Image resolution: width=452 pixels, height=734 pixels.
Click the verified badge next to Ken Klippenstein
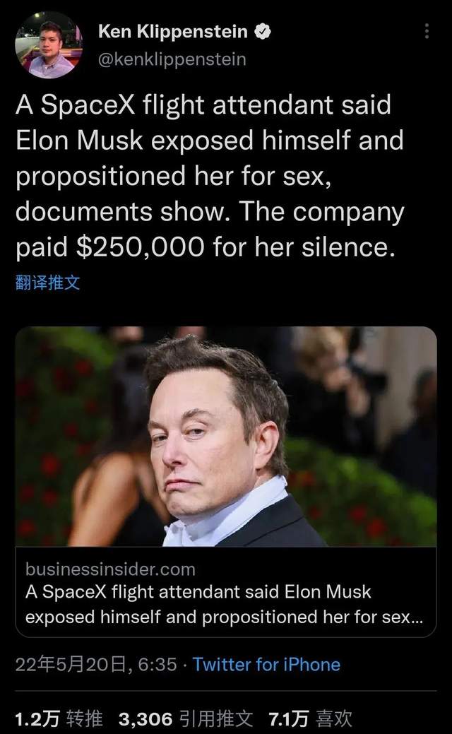(x=263, y=32)
